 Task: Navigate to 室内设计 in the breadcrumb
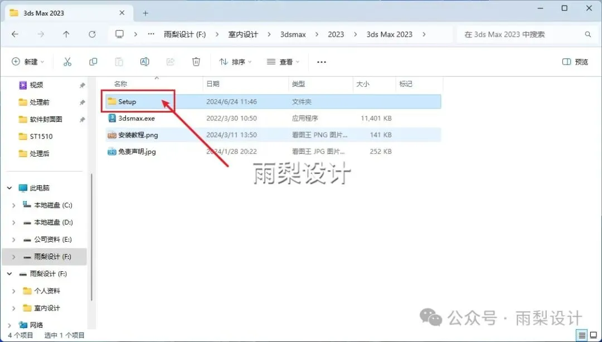[x=243, y=34]
